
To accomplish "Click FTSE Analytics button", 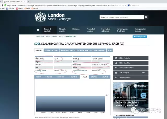I will click(x=130, y=73).
